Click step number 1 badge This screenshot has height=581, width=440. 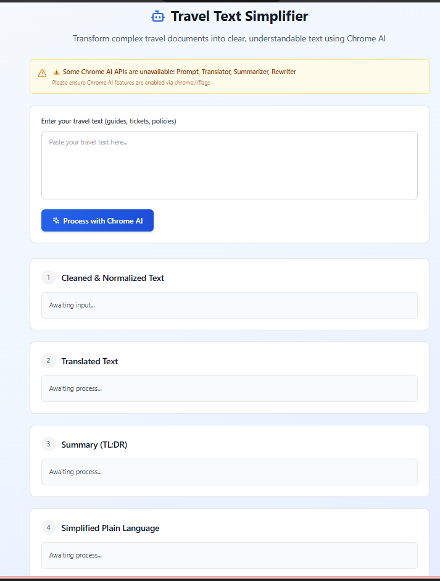tap(49, 277)
